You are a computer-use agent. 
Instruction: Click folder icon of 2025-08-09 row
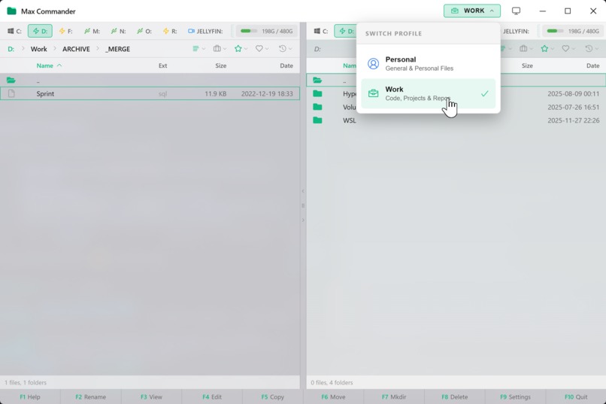(318, 93)
